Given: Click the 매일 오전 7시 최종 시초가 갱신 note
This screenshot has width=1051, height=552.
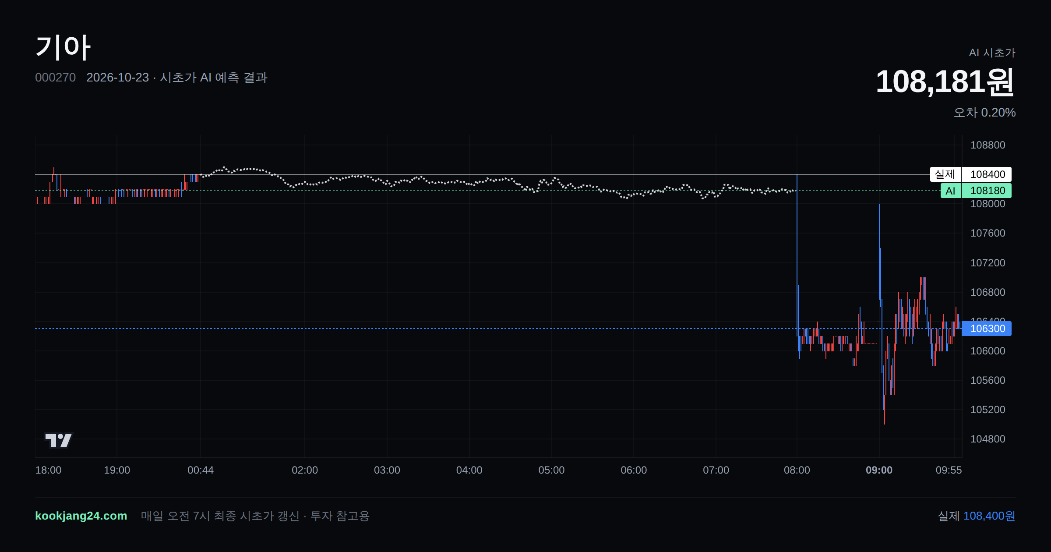Looking at the screenshot, I should pyautogui.click(x=255, y=516).
